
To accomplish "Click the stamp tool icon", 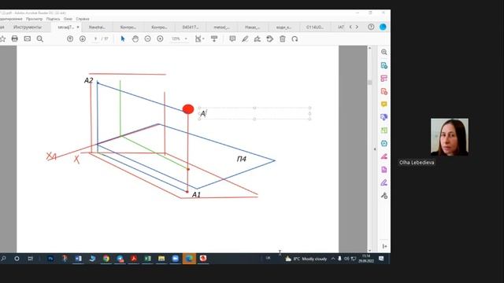I will click(x=270, y=39).
